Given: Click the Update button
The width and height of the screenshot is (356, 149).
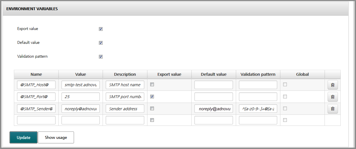Looking at the screenshot, I should click(24, 137).
